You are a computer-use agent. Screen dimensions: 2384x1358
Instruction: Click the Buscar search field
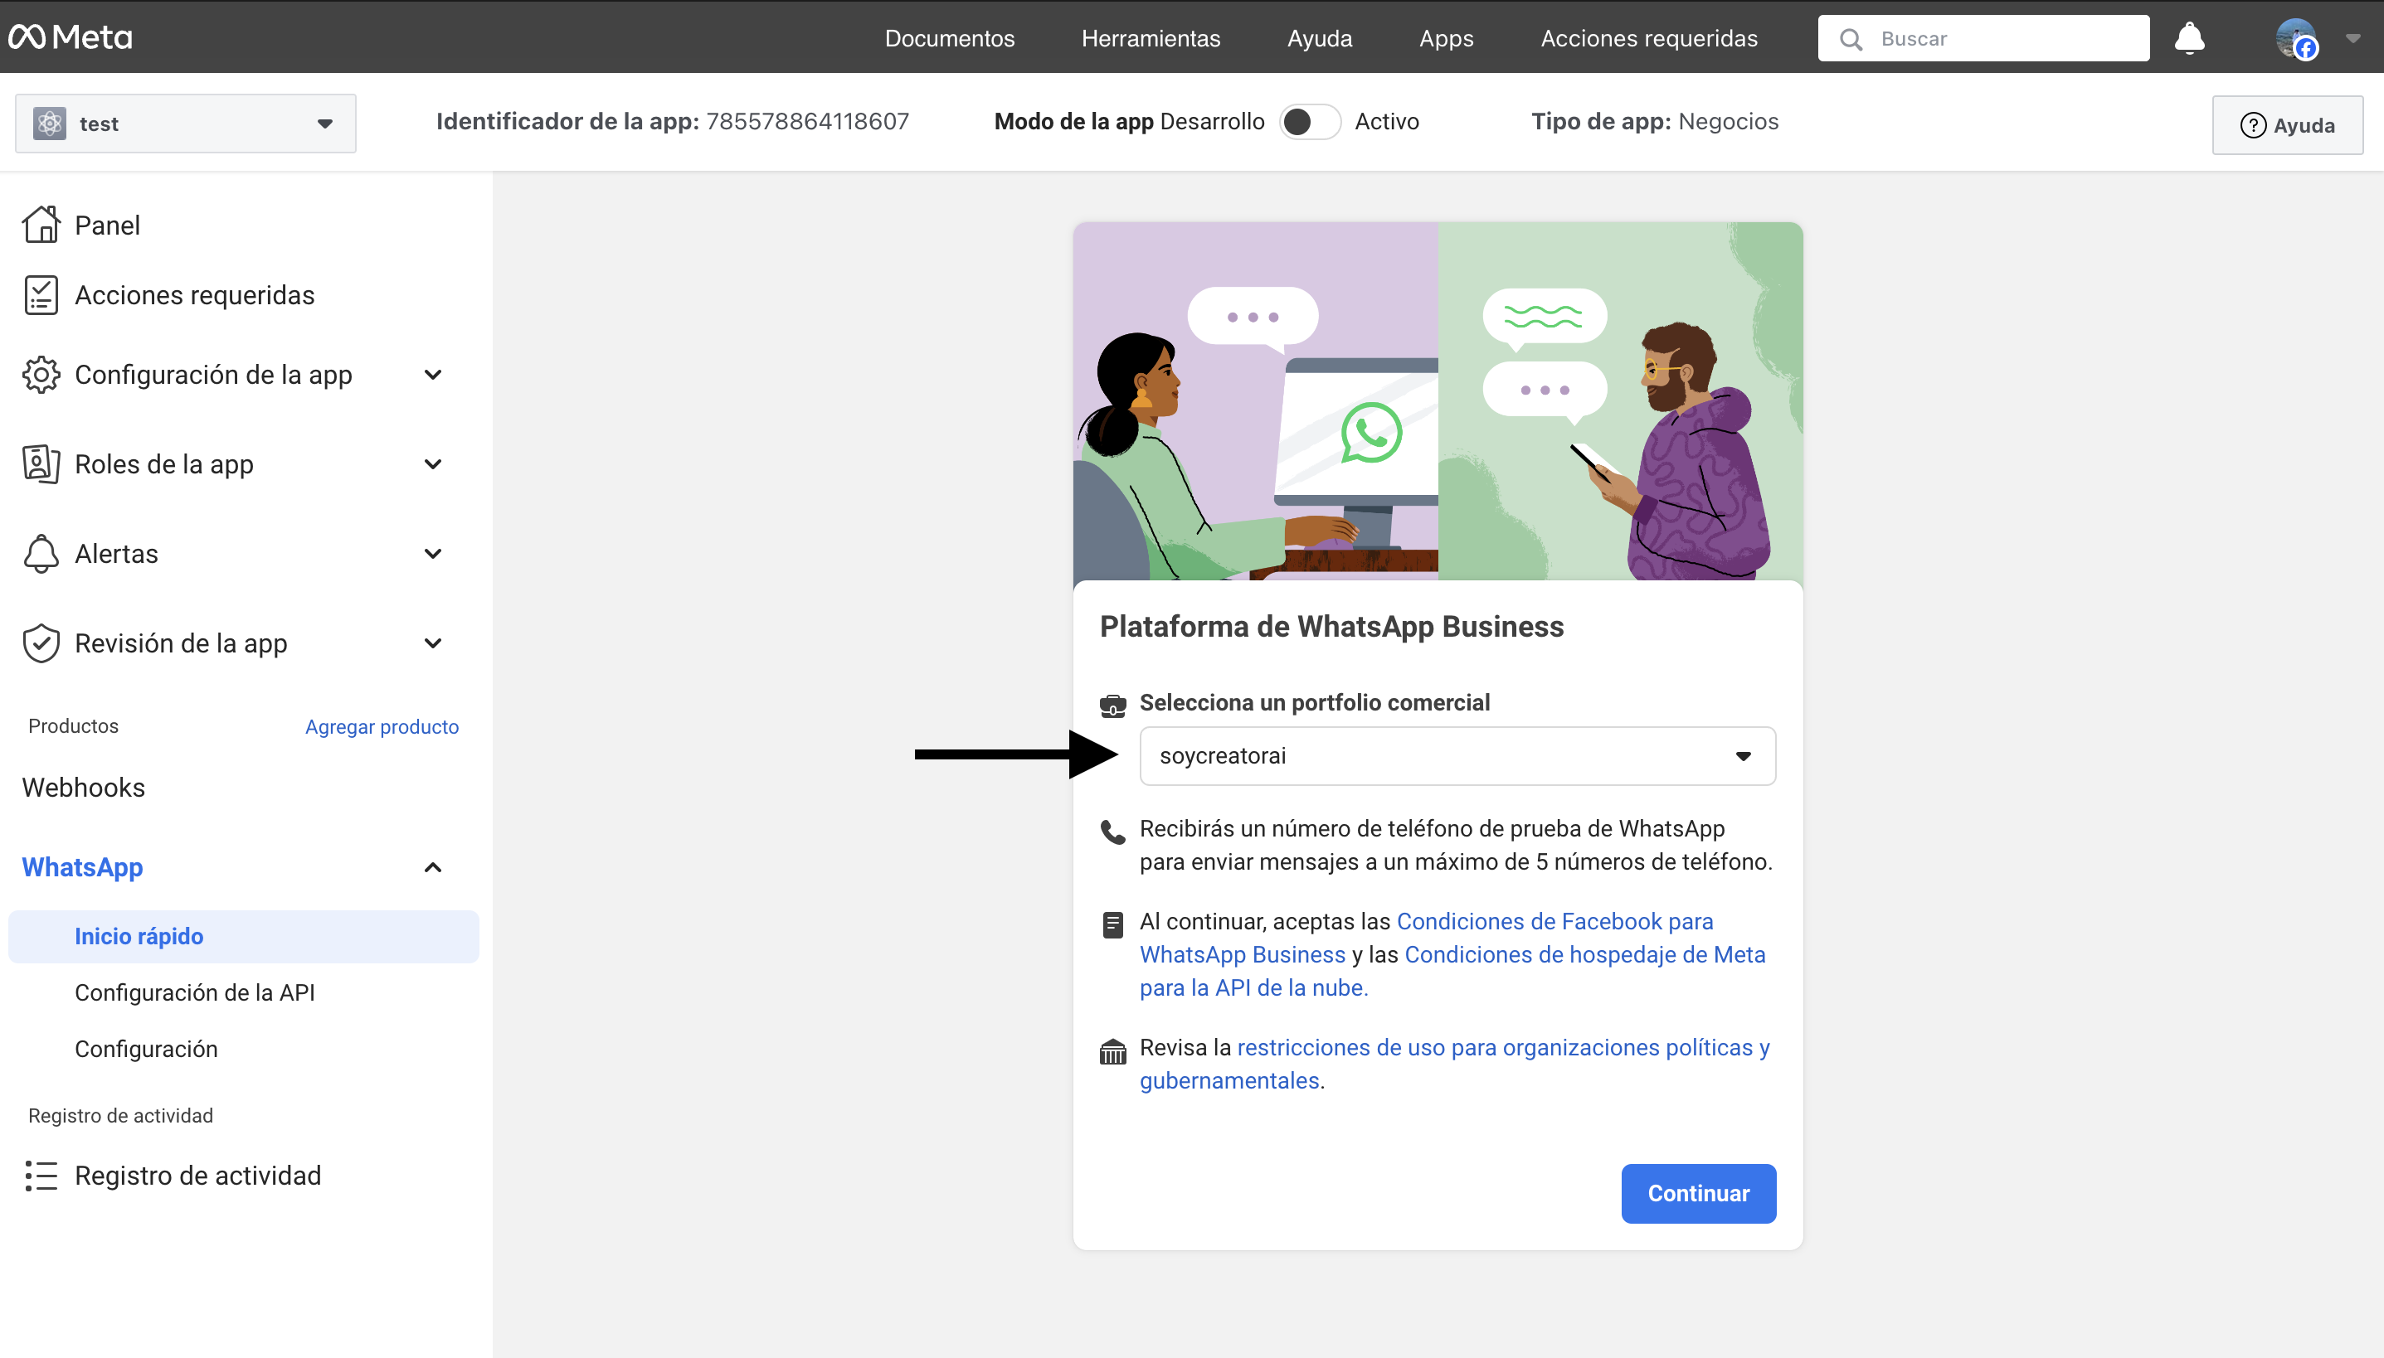[x=1997, y=38]
